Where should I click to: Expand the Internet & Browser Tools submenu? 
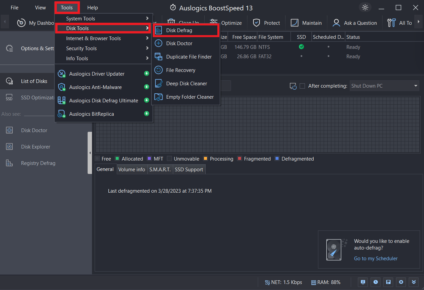pyautogui.click(x=104, y=38)
